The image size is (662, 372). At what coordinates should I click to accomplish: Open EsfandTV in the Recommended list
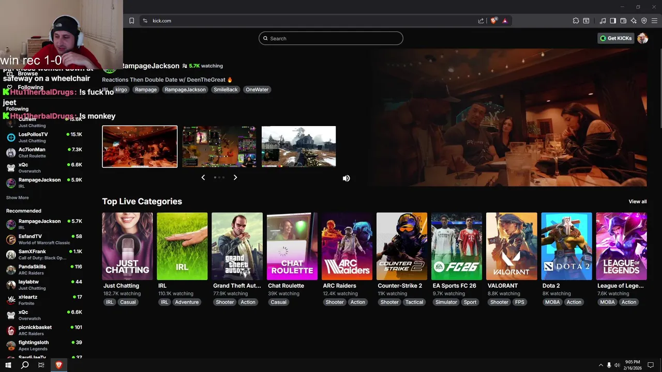click(44, 239)
